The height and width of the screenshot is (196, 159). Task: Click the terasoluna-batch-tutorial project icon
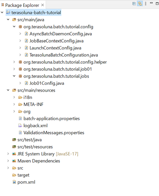tap(8, 12)
